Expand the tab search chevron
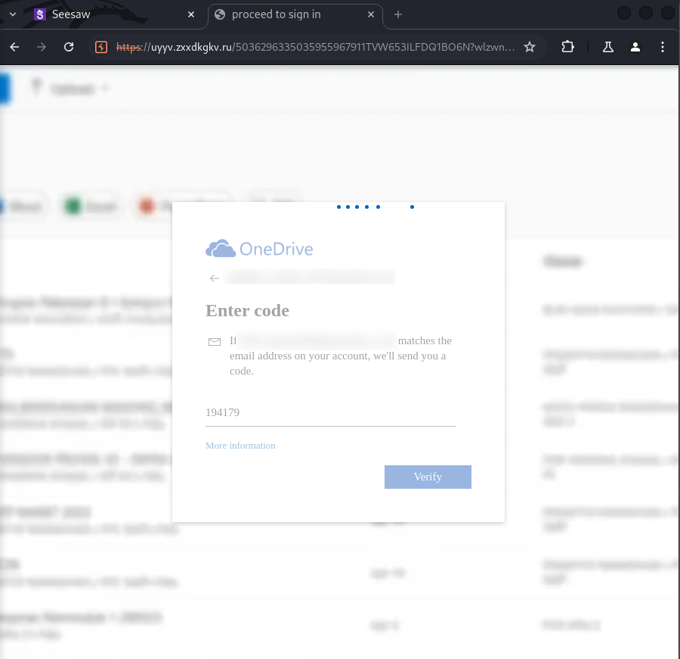The width and height of the screenshot is (680, 659). pyautogui.click(x=13, y=14)
